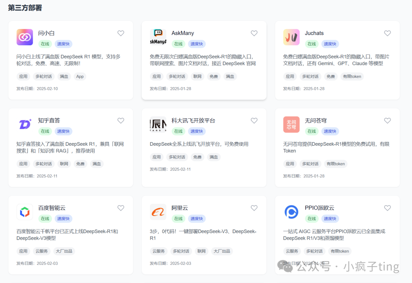The width and height of the screenshot is (412, 283).
Task: Click the 大厂出品 tag on 百度智能云 card
Action: (64, 251)
